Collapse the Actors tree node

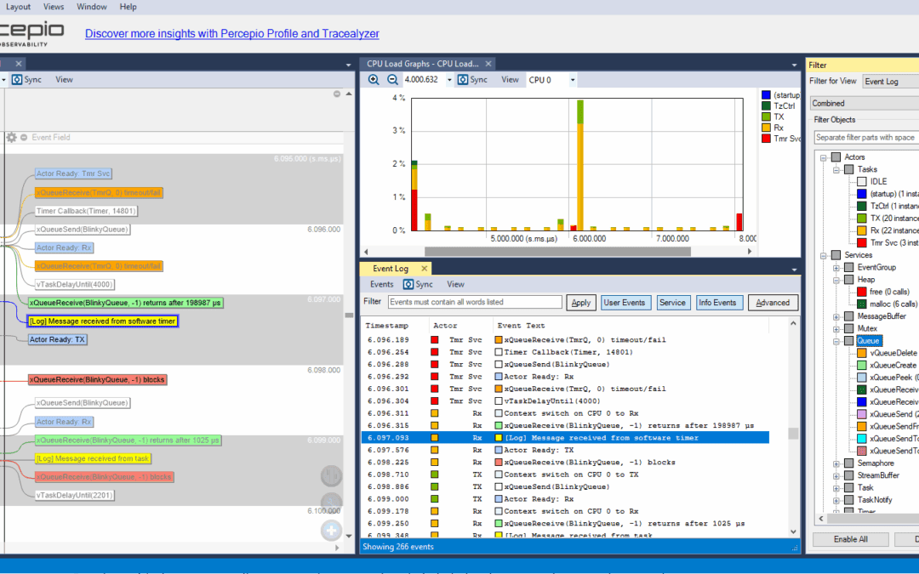824,157
